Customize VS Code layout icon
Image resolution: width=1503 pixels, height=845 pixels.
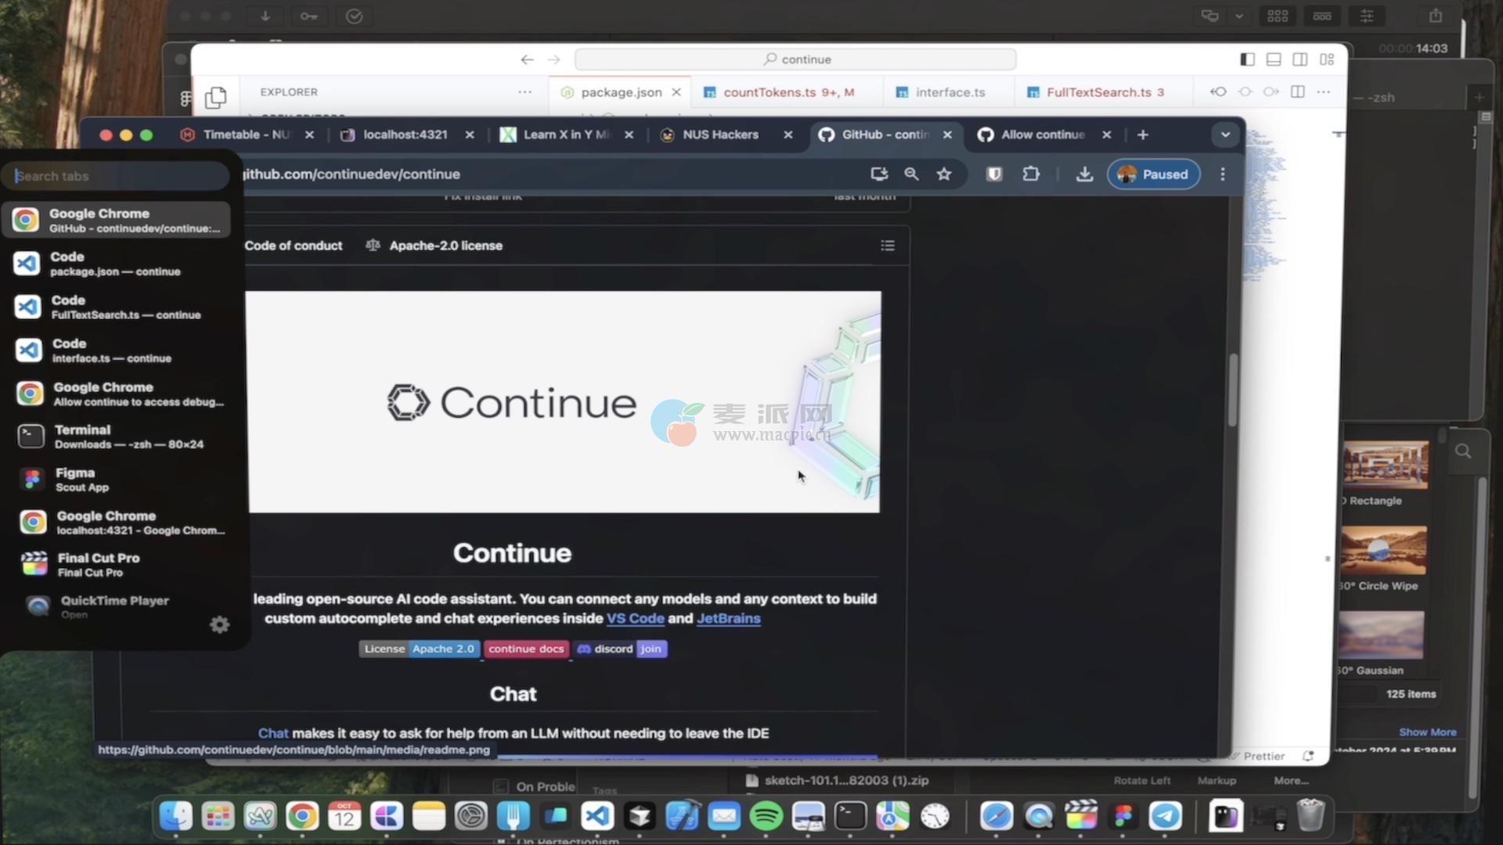[x=1327, y=59]
